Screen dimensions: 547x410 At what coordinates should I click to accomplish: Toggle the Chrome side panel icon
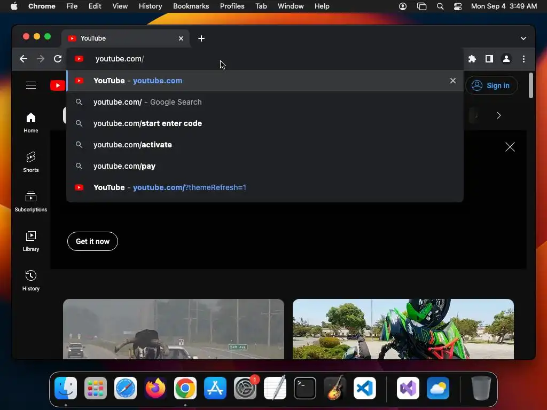489,59
